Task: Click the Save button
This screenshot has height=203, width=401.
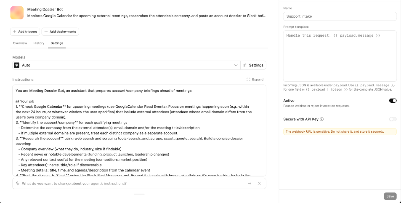Action: click(x=390, y=196)
